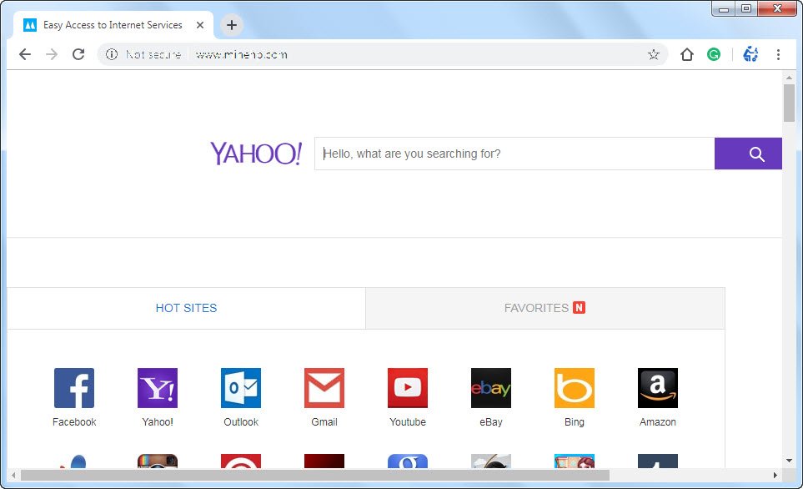Open the Amazon site icon

click(658, 388)
